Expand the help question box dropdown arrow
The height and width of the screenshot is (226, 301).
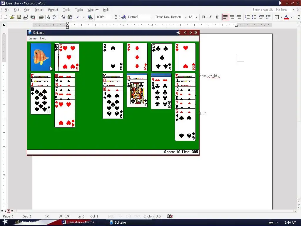[x=293, y=10]
